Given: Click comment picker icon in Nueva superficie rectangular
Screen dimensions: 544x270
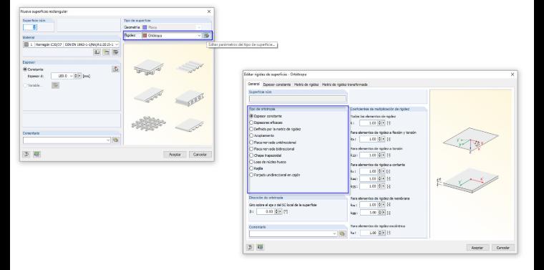Looking at the screenshot, I should pyautogui.click(x=115, y=140).
